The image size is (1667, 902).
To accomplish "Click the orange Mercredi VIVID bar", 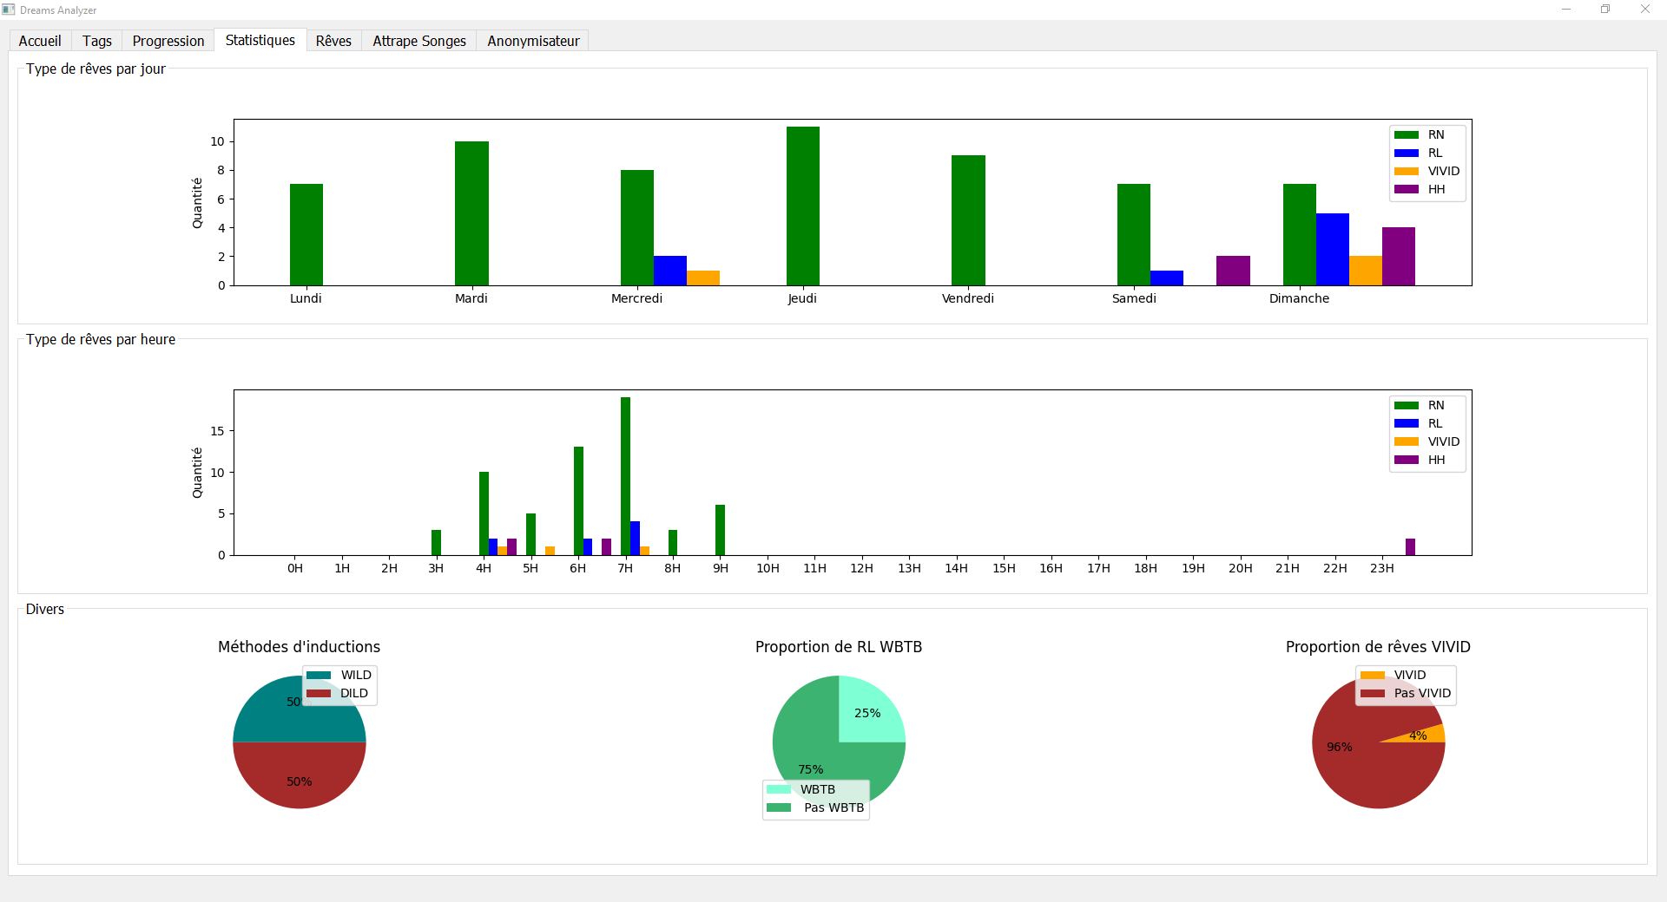I will 703,278.
